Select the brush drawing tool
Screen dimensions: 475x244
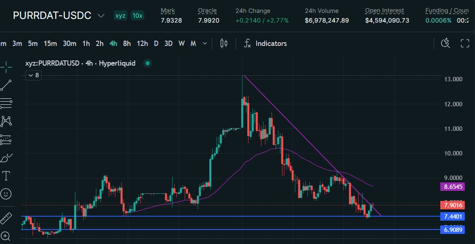point(6,157)
